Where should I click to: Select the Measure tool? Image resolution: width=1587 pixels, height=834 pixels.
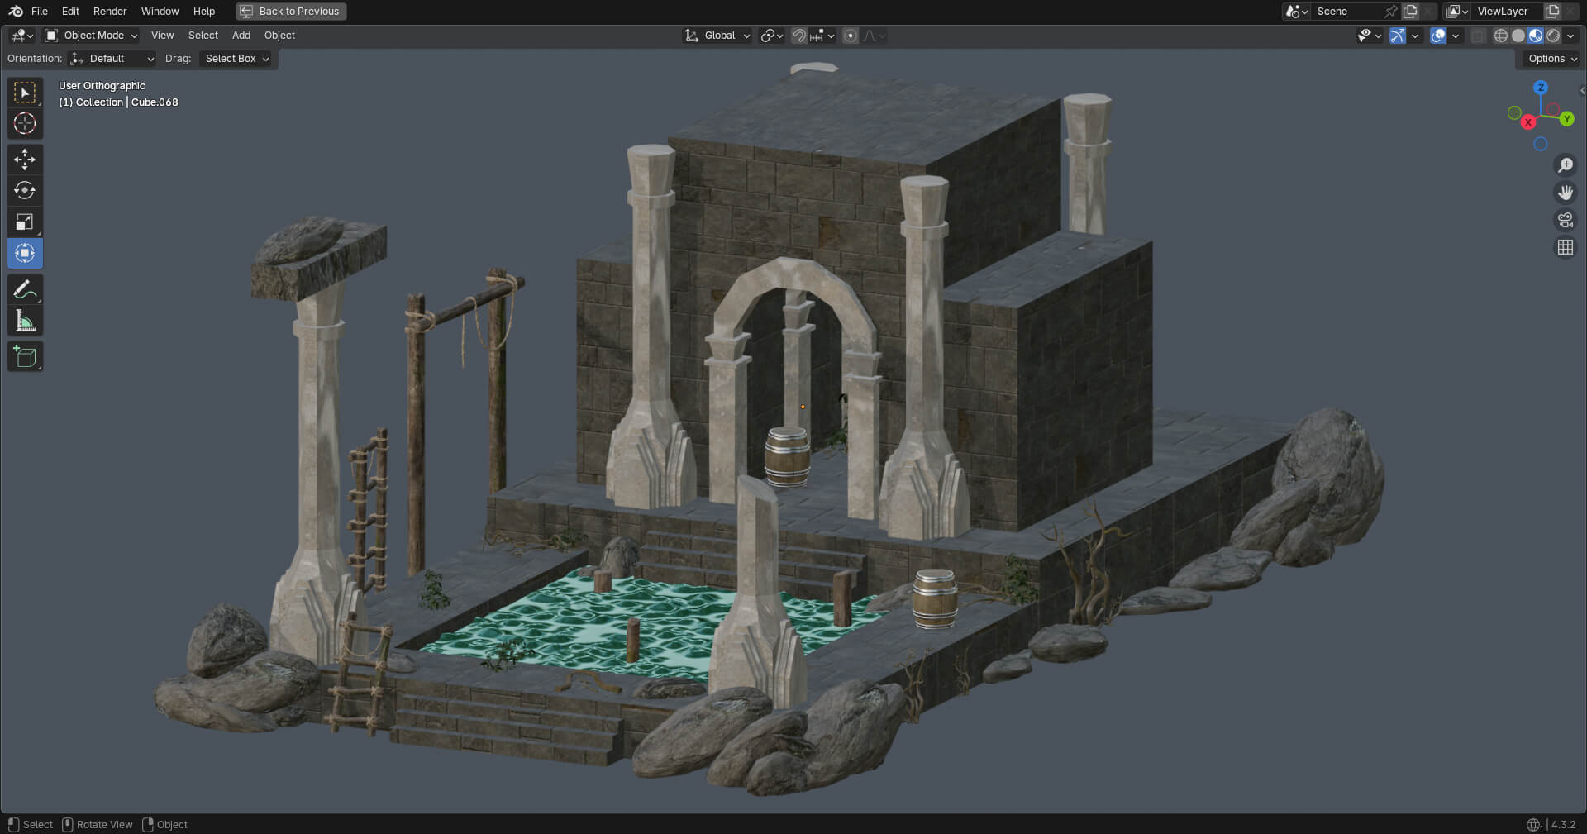25,322
